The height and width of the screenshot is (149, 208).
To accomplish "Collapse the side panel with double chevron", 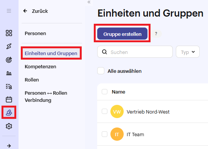I will (x=89, y=2).
